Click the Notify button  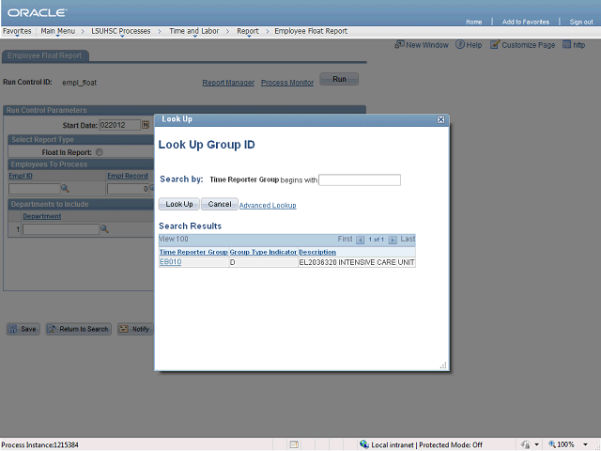tap(135, 329)
